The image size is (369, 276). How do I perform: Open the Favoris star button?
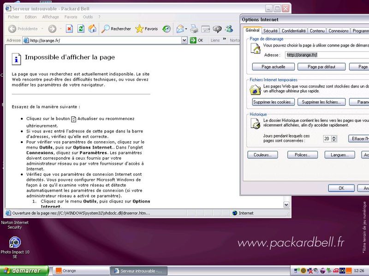pyautogui.click(x=146, y=29)
